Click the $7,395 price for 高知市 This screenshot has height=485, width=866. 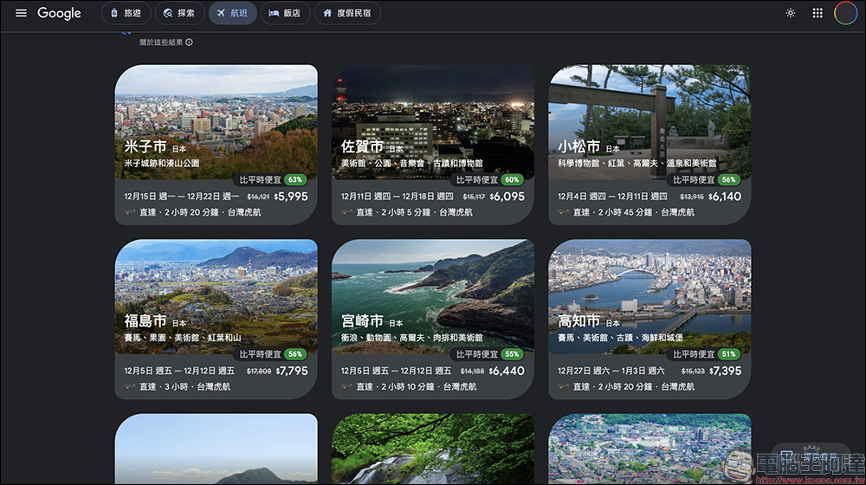725,372
